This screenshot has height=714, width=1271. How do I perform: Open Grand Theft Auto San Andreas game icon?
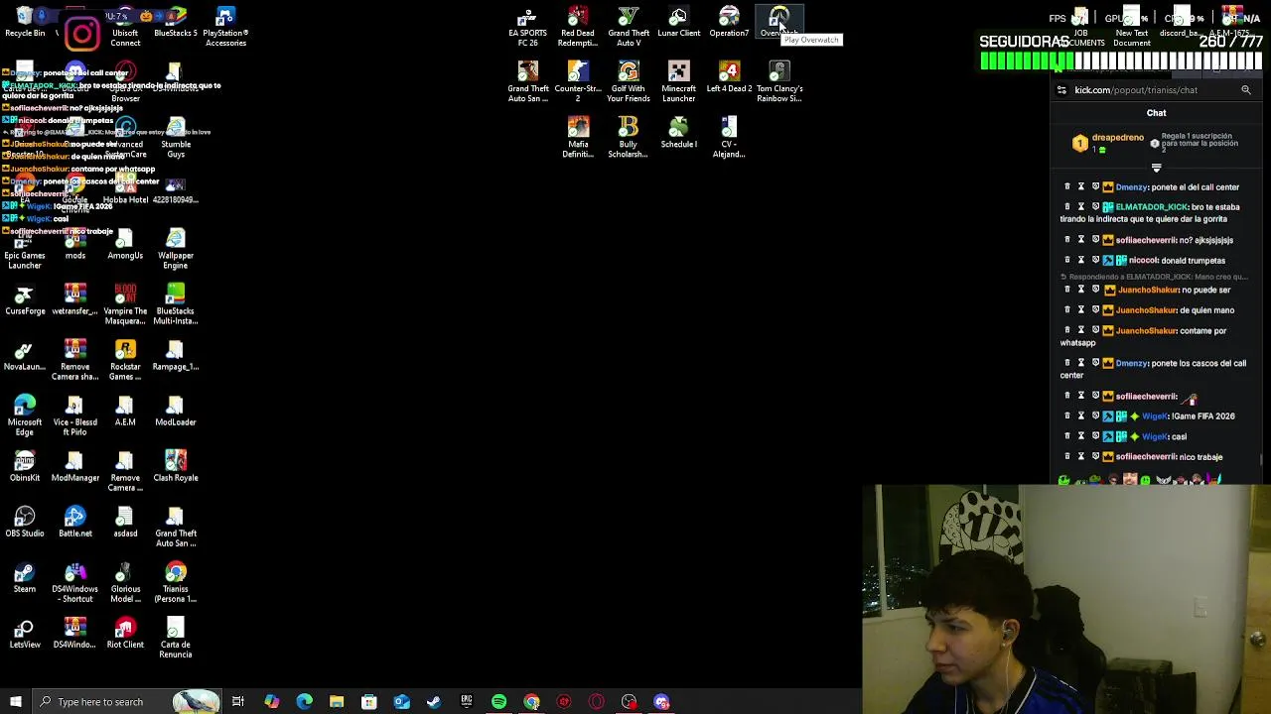click(x=527, y=81)
